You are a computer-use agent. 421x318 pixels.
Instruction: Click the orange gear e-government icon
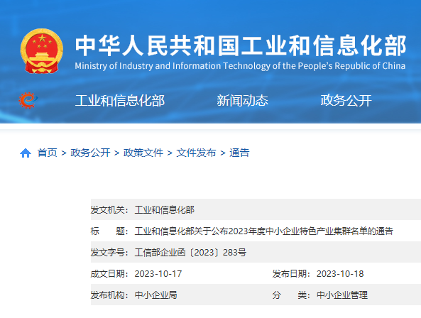pos(28,100)
